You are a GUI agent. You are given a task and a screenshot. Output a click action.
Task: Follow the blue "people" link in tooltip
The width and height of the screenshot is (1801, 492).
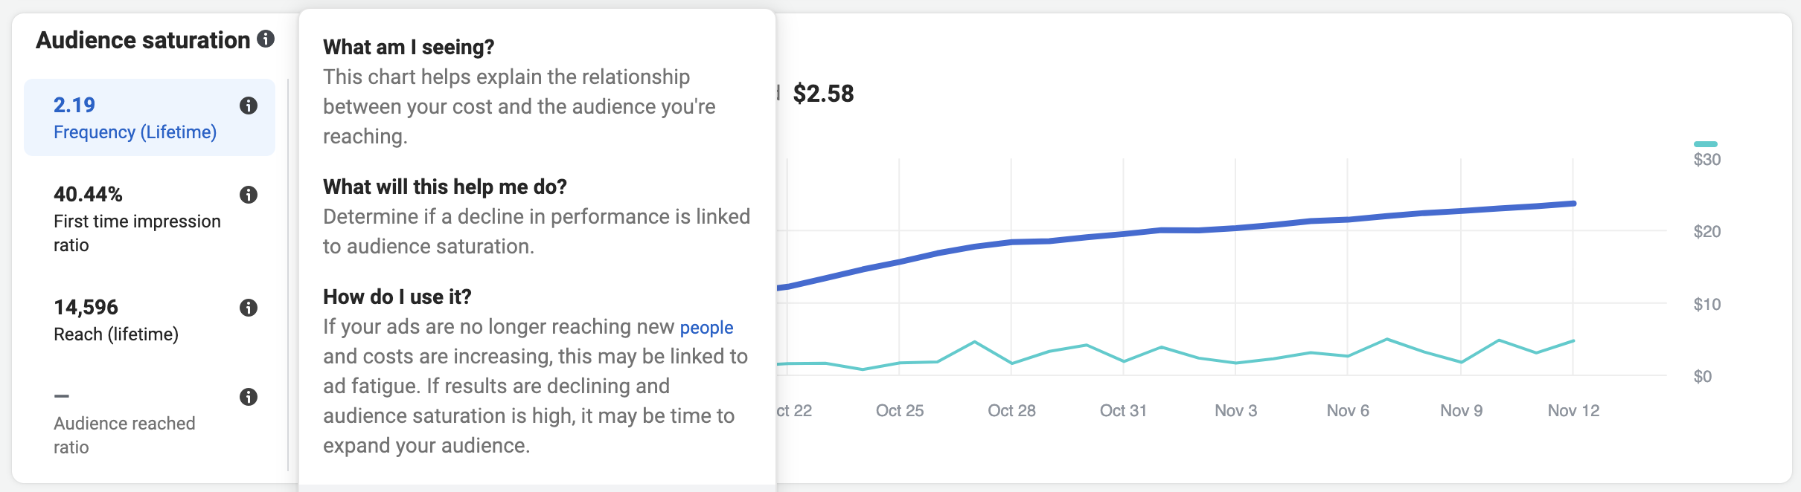point(706,328)
